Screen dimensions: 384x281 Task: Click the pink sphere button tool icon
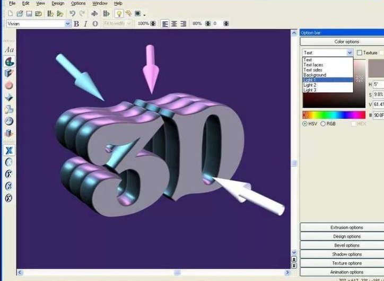click(9, 85)
